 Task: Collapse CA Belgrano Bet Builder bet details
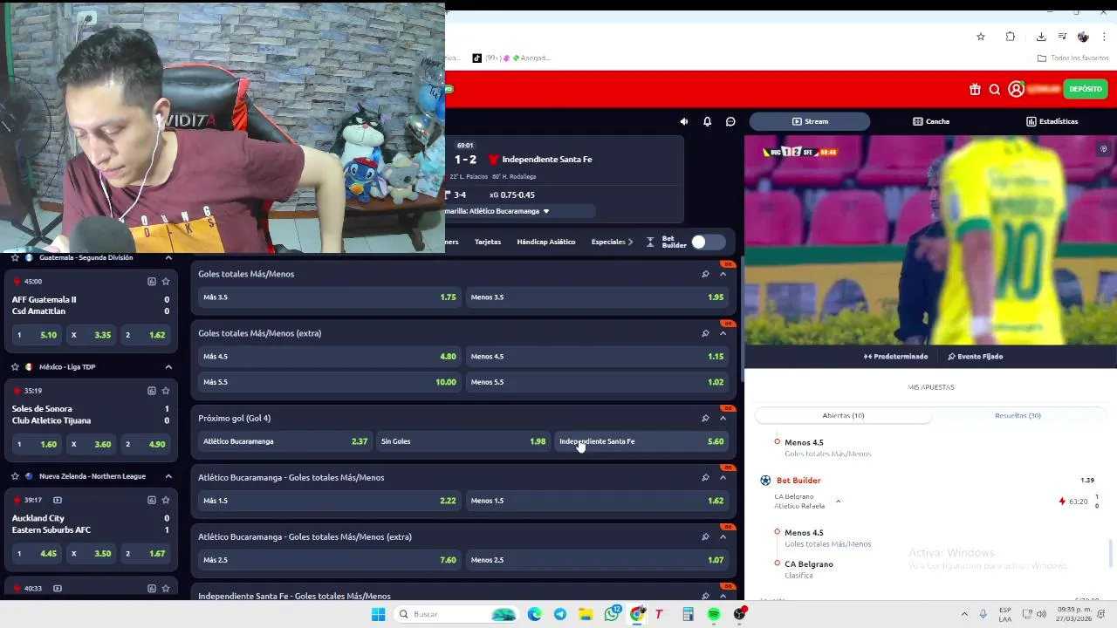click(x=838, y=502)
